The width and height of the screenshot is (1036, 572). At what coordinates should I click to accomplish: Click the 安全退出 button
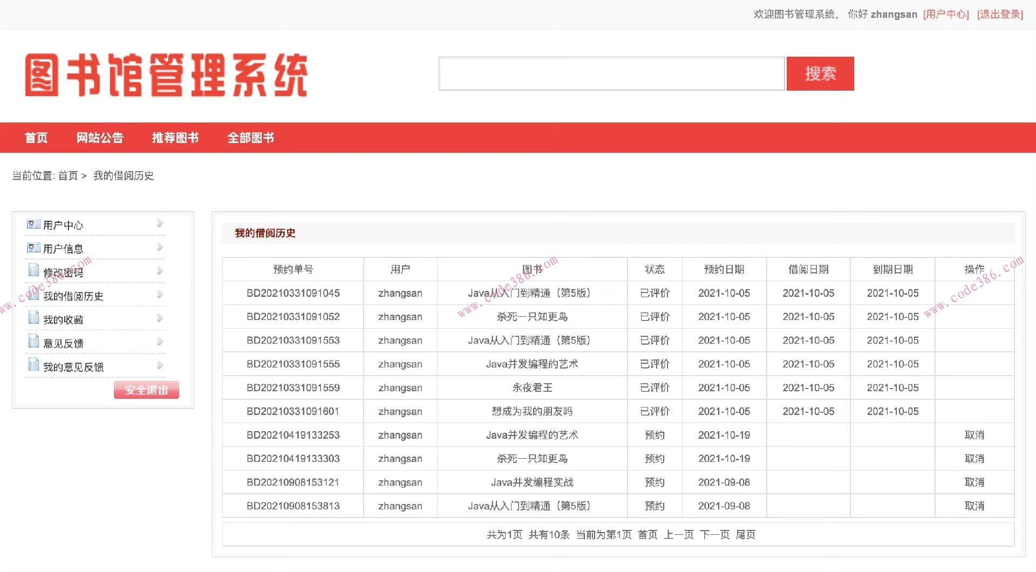146,390
